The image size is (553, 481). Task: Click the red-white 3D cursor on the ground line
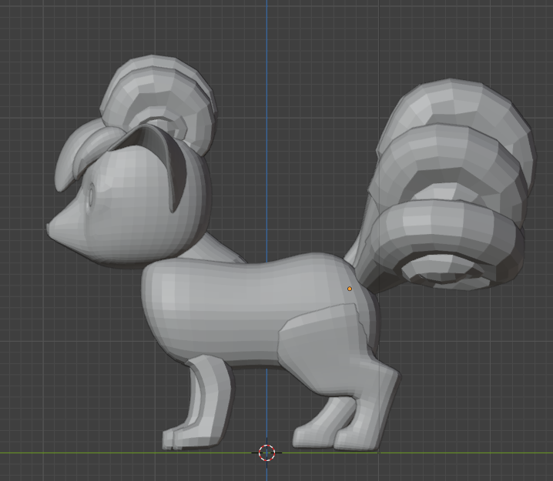click(x=266, y=453)
